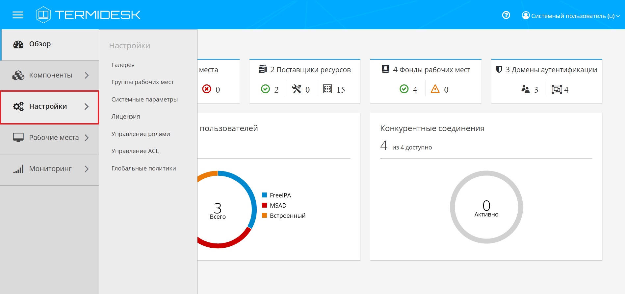The width and height of the screenshot is (625, 294).
Task: Expand the Мониторинг chevron arrow
Action: coord(87,169)
